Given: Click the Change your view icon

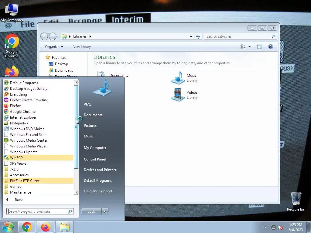Looking at the screenshot, I should coord(243,47).
